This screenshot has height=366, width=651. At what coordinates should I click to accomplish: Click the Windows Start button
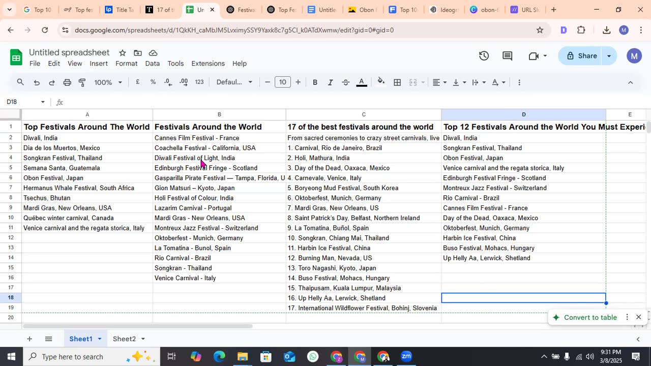click(x=11, y=357)
